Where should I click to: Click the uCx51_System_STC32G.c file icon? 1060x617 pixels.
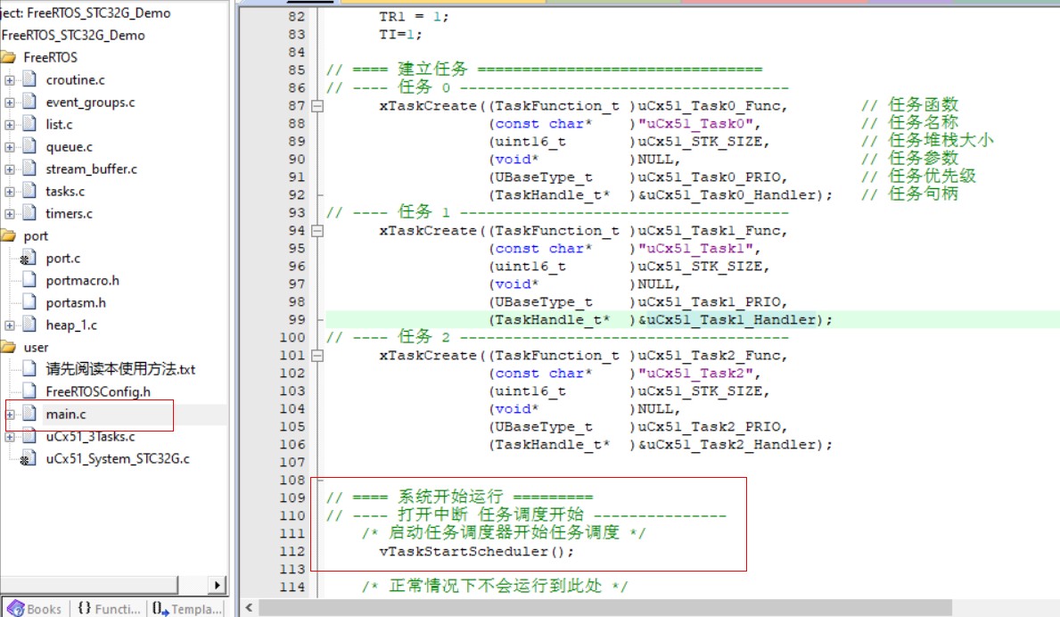(x=28, y=459)
